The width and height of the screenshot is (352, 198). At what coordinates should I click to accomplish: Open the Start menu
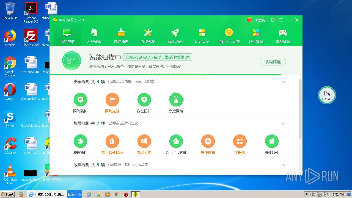click(x=7, y=194)
